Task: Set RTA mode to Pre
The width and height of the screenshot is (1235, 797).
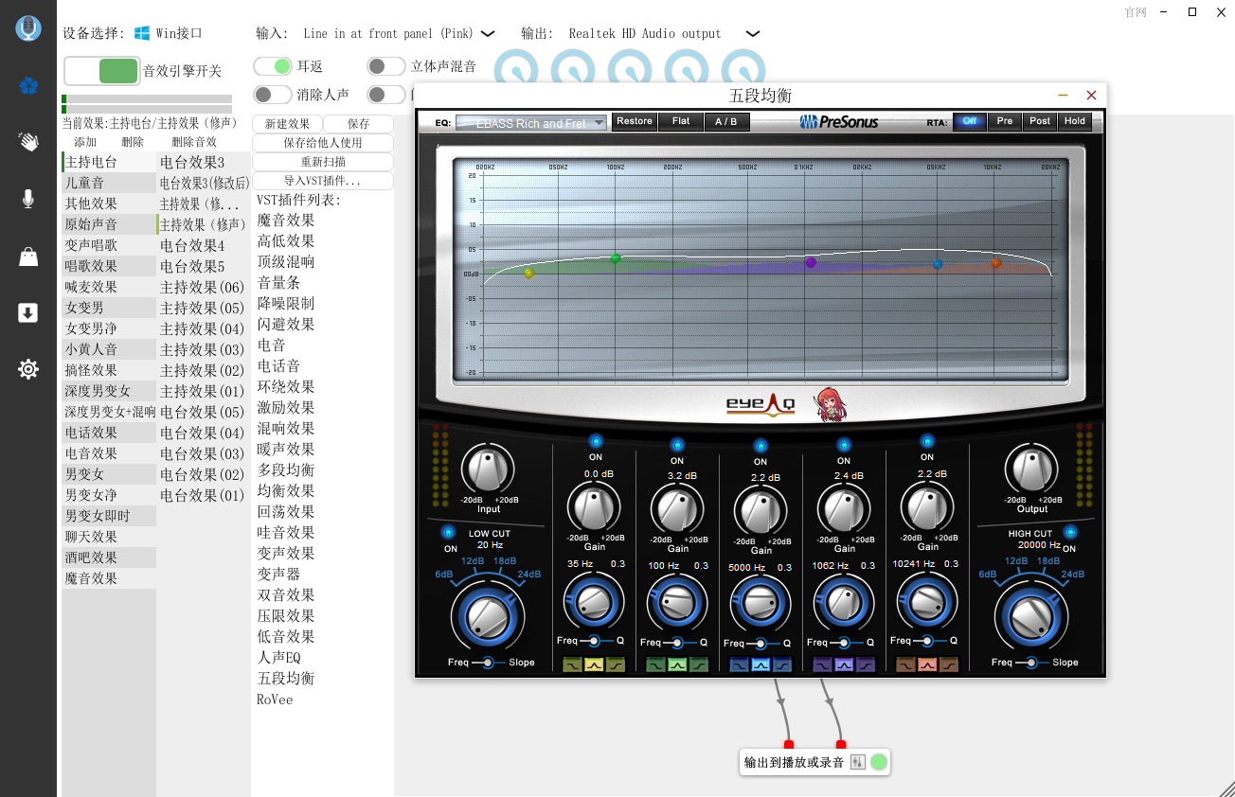Action: click(x=1005, y=121)
